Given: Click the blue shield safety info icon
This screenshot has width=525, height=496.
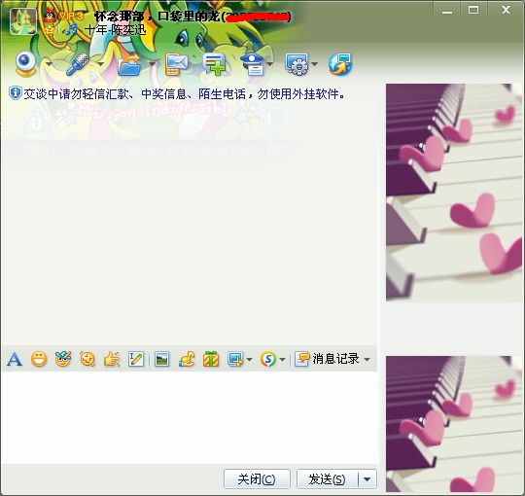Looking at the screenshot, I should [x=15, y=93].
